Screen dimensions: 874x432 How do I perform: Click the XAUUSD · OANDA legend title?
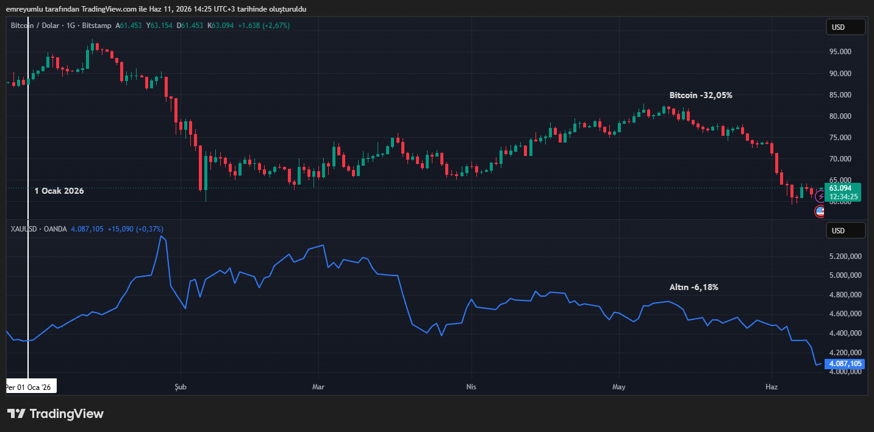[38, 228]
